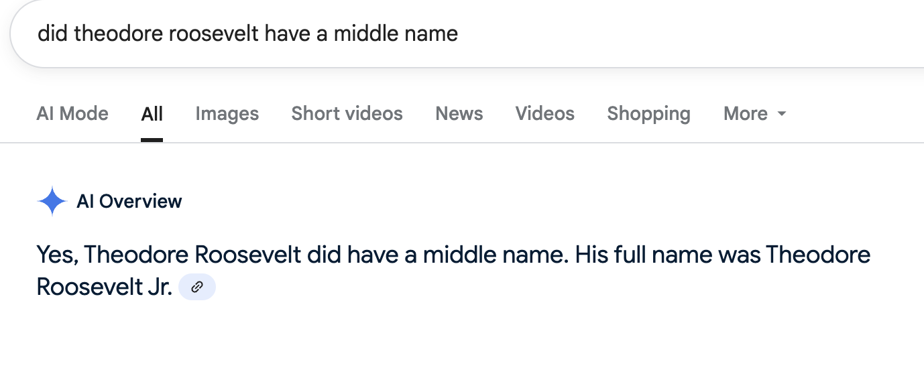
Task: Click "His full name was" in overview
Action: point(669,255)
